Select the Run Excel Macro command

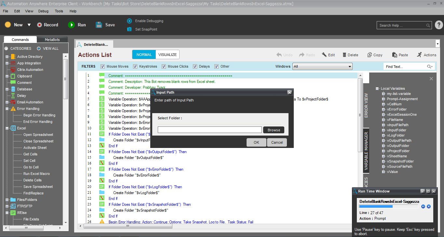point(36,174)
